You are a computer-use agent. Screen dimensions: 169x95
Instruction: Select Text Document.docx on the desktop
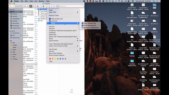click(132, 15)
